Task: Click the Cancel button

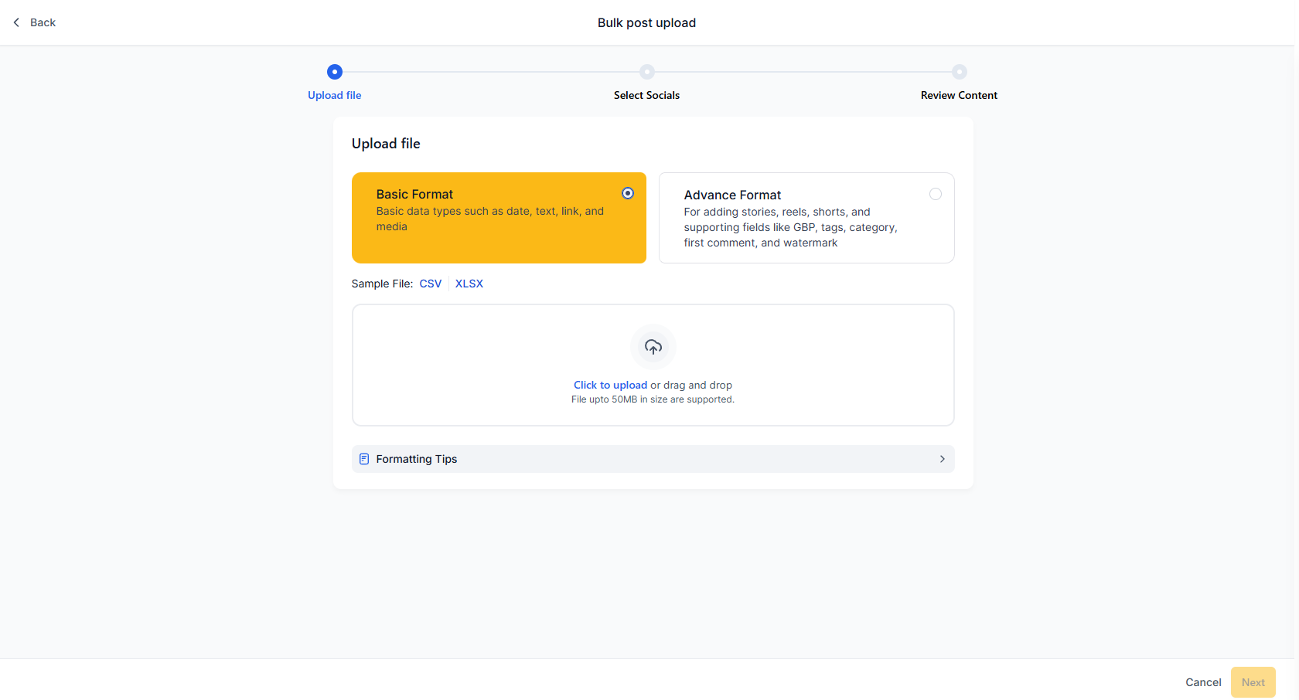Action: coord(1203,682)
